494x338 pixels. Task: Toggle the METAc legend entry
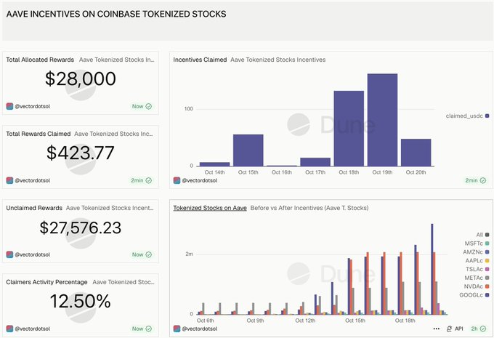[477, 278]
